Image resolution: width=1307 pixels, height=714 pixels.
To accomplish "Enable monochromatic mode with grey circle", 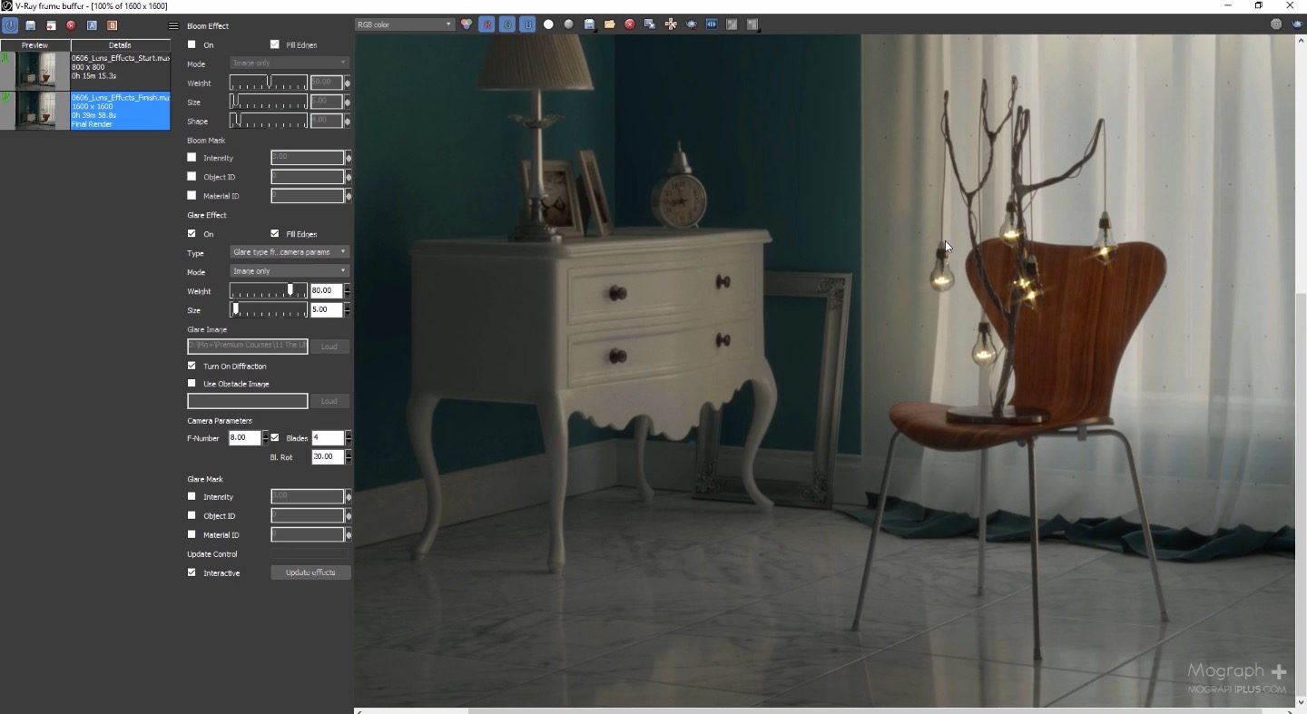I will [569, 24].
